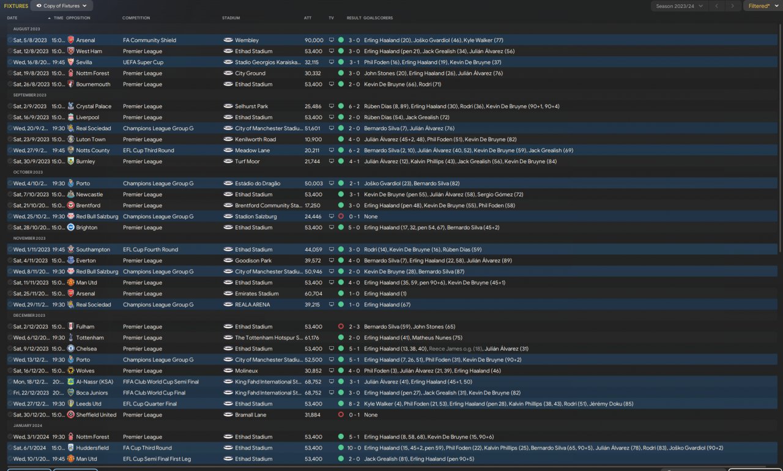Viewport: 783px width, 471px height.
Task: Go to the next season with the right arrow
Action: tap(732, 6)
